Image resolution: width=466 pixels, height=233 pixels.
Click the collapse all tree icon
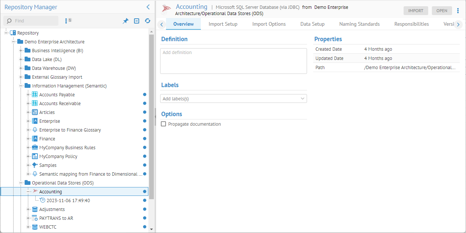[x=137, y=21]
